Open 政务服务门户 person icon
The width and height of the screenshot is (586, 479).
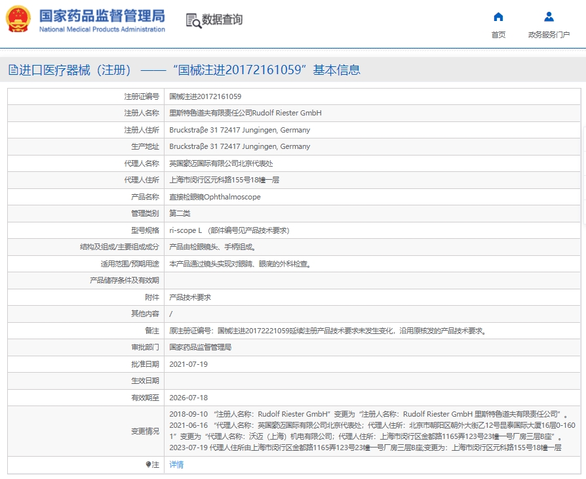pos(549,17)
